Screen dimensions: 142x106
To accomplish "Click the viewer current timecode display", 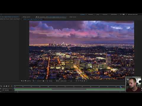I will coord(39,81).
